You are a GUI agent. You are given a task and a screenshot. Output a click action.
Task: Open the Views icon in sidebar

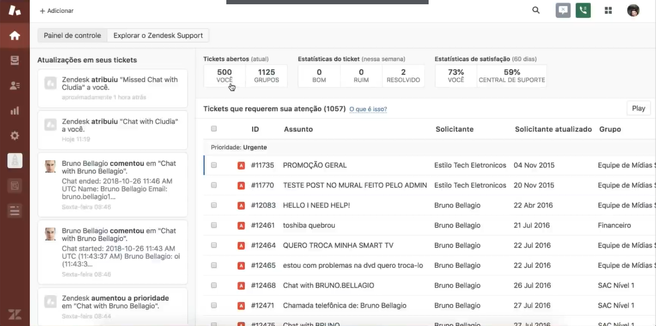pyautogui.click(x=15, y=60)
